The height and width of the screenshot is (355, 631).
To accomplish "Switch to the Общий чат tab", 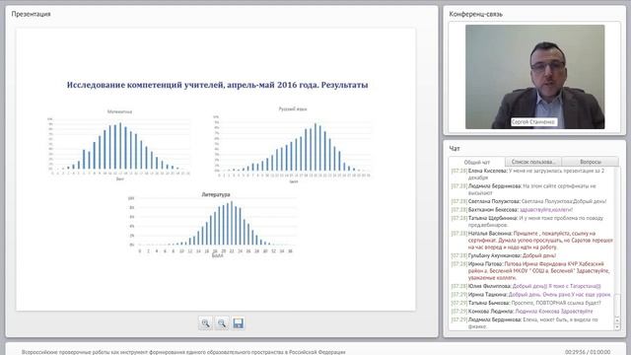I will click(x=477, y=162).
